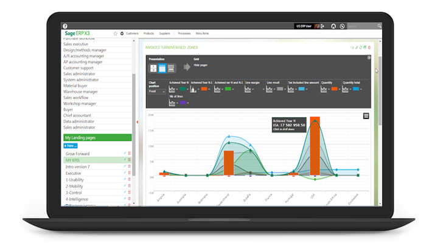432x243 pixels.
Task: Click the chart hamburger menu icon
Action: [366, 116]
